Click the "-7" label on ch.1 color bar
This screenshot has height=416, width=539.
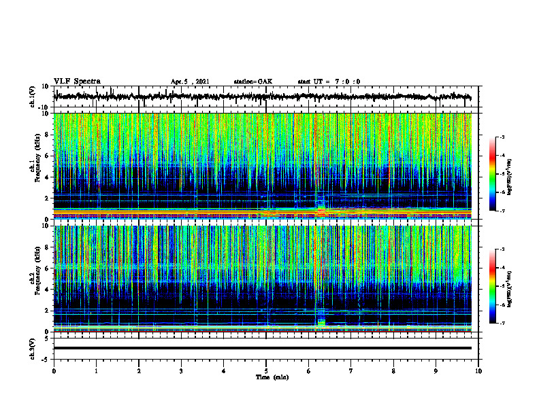(502, 211)
